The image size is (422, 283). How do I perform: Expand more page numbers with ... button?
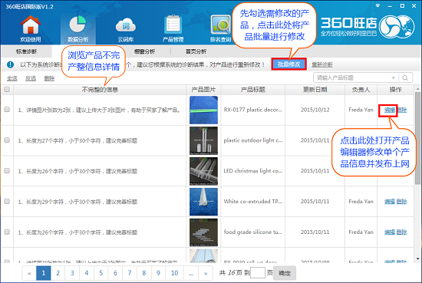click(191, 273)
